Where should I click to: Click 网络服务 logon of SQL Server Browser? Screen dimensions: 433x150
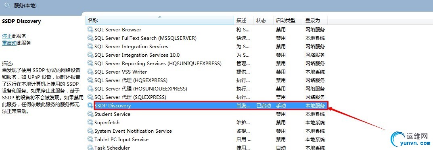(315, 29)
